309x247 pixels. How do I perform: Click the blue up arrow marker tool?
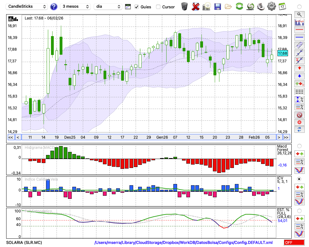click(299, 76)
